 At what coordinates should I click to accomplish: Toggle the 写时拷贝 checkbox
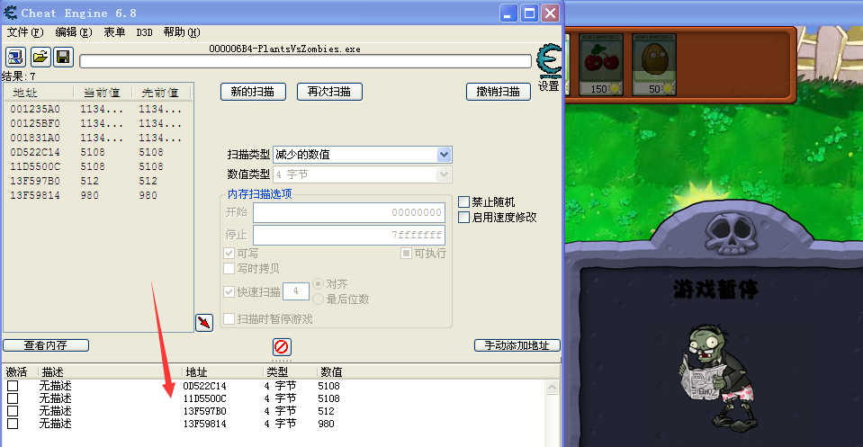(229, 269)
